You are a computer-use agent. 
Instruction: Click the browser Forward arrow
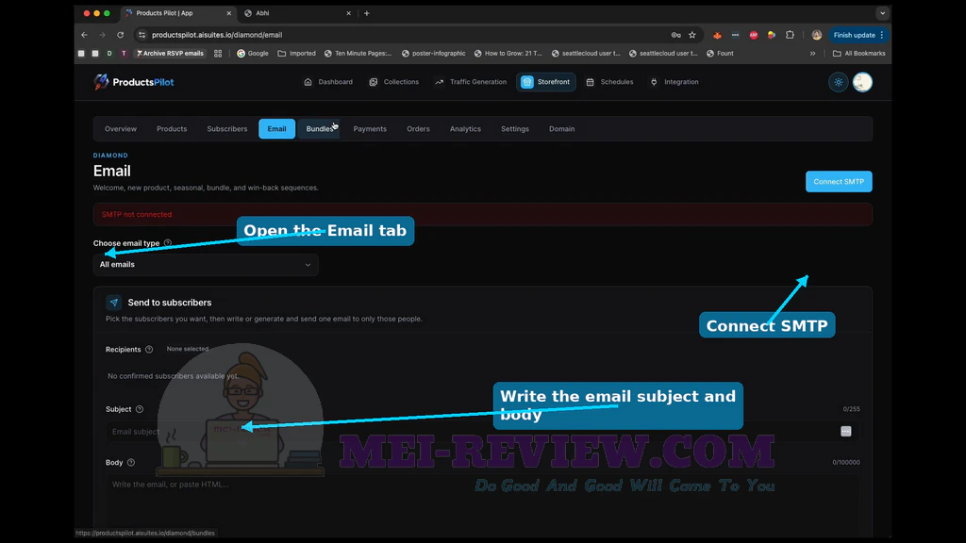pyautogui.click(x=102, y=35)
